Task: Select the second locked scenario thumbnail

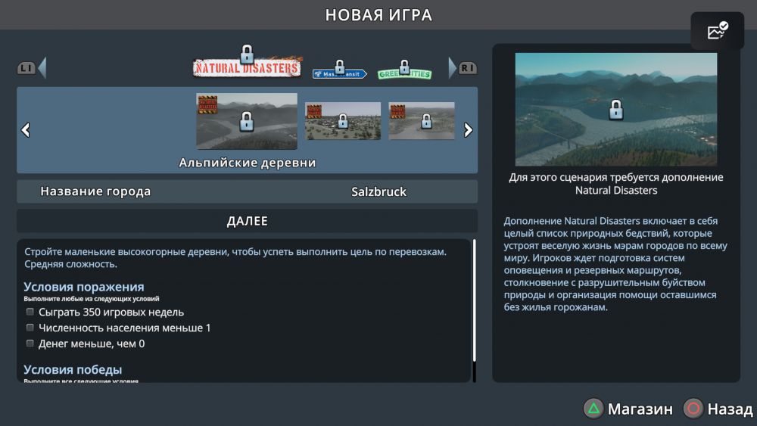Action: click(x=343, y=120)
